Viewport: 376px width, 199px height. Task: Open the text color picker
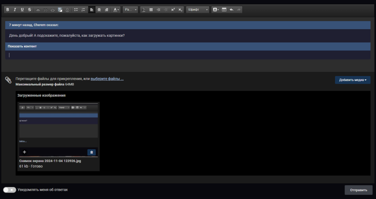point(116,10)
